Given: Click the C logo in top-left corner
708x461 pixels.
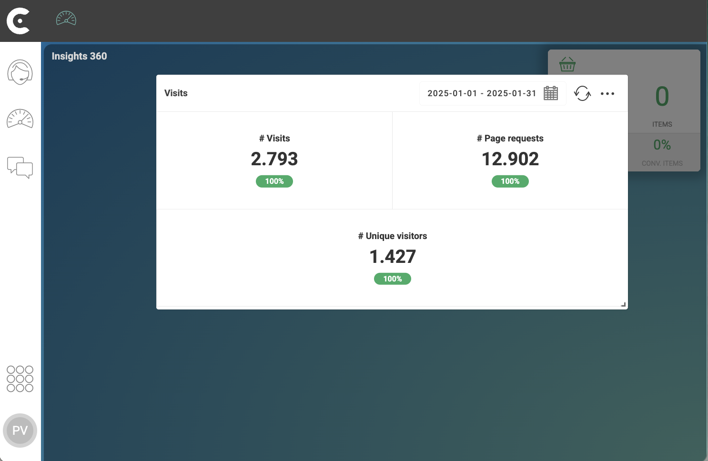Looking at the screenshot, I should coord(18,21).
